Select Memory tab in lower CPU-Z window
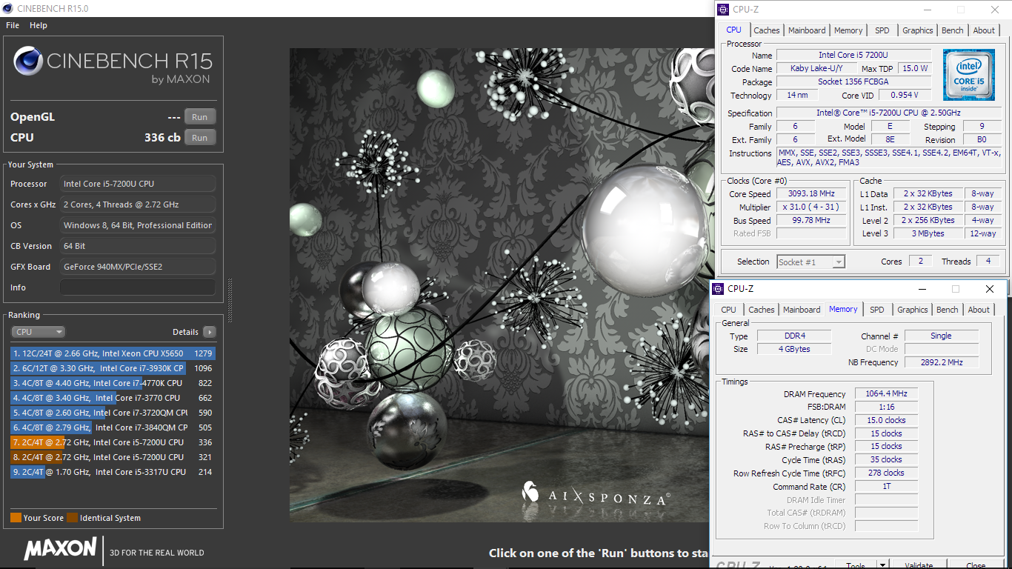This screenshot has height=569, width=1012. point(843,309)
